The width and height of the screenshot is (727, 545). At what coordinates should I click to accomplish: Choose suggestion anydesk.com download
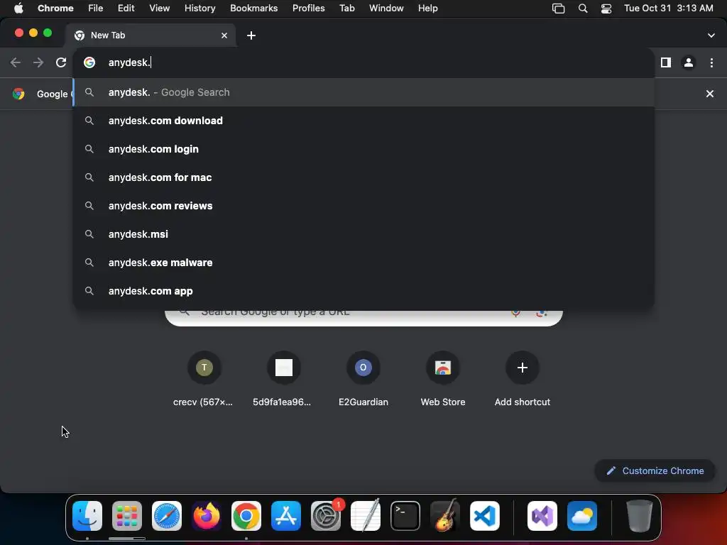pos(363,121)
